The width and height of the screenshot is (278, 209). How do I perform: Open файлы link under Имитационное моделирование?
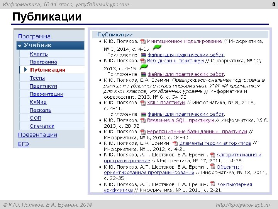186,55
